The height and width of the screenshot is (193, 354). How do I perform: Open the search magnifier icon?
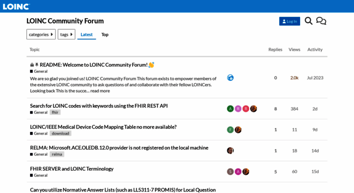point(308,21)
